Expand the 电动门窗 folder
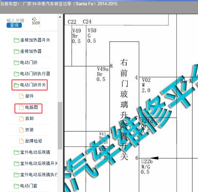This screenshot has height=192, width=198. click(x=25, y=186)
